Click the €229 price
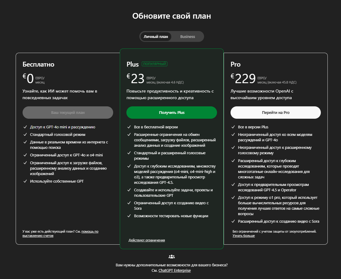Screen dimensions: 341x279 tap(243, 78)
